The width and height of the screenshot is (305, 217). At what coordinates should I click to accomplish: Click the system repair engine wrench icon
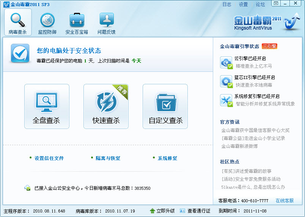point(226,100)
